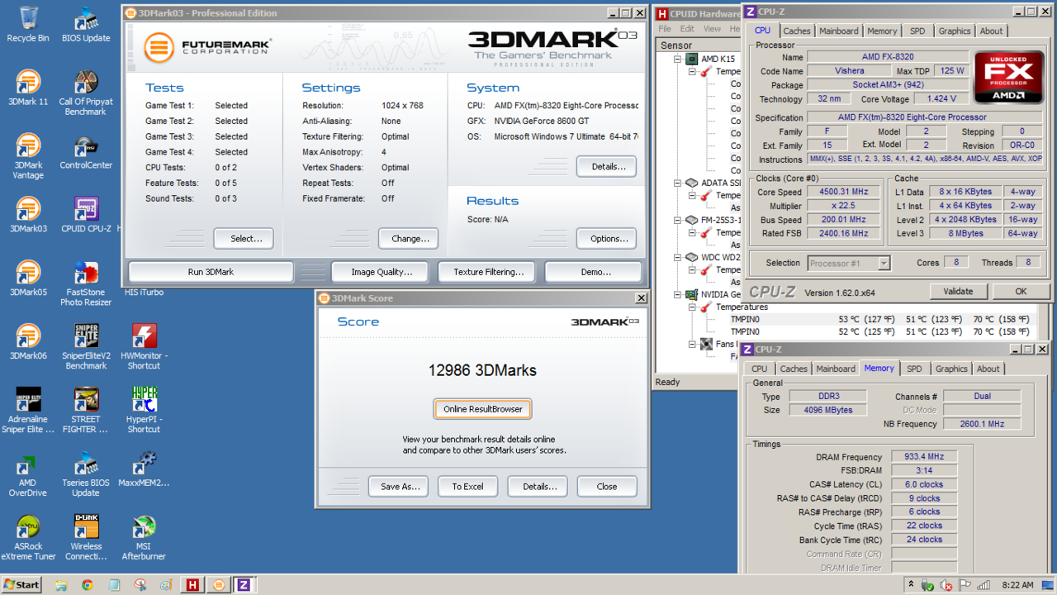Select the D-Link Wireless Connection icon
Viewport: 1057px width, 595px height.
pyautogui.click(x=86, y=538)
